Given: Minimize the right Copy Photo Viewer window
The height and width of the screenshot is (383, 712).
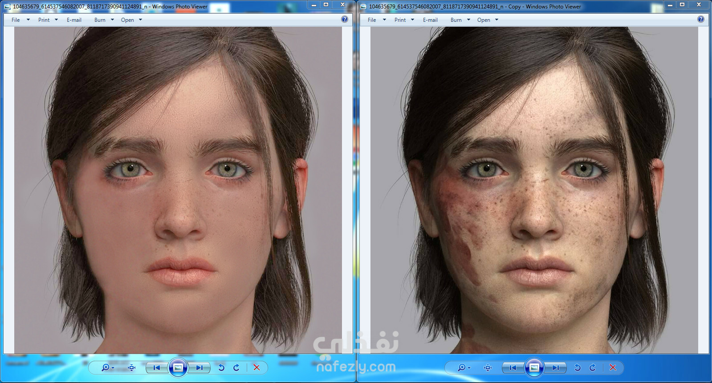Looking at the screenshot, I should pos(670,5).
